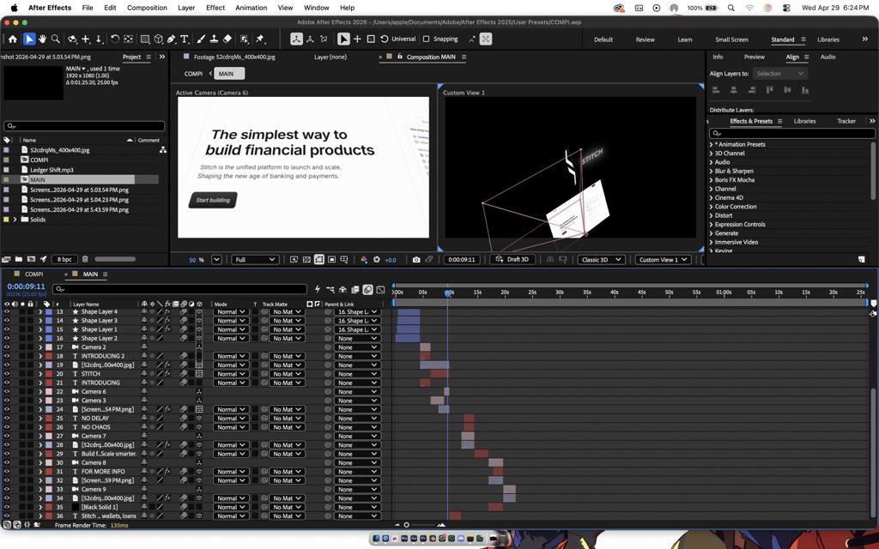Activate the Zoom tool

[55, 38]
